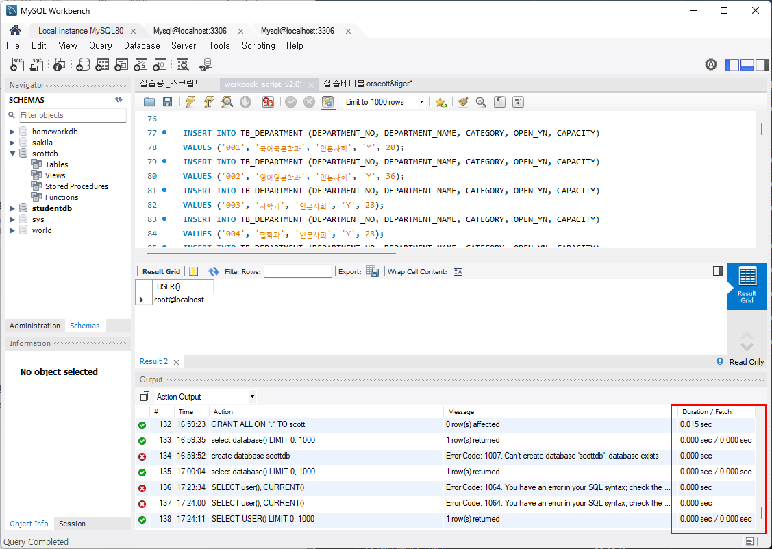Execute the SQL script

[190, 102]
